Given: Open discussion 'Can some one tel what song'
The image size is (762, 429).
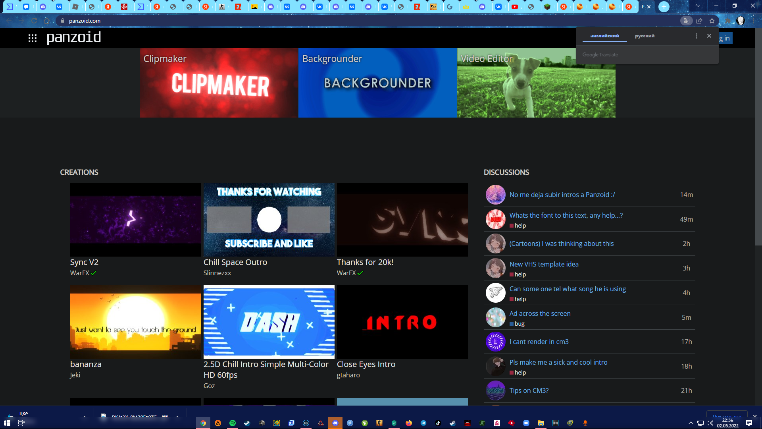Looking at the screenshot, I should (568, 289).
